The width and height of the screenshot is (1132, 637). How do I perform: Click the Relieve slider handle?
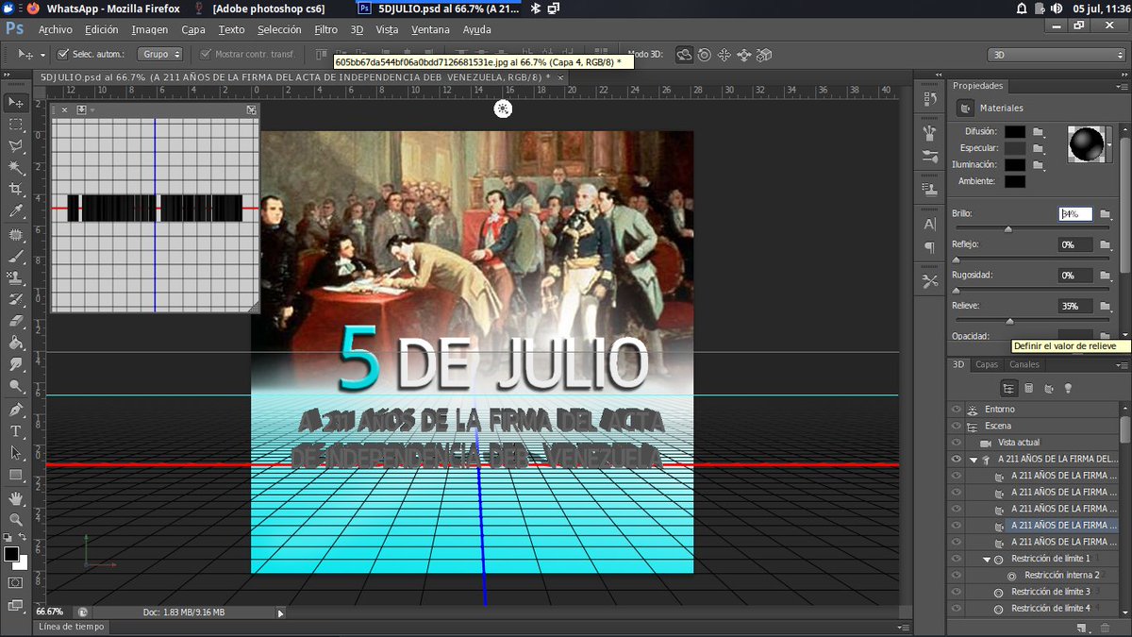tap(1010, 321)
